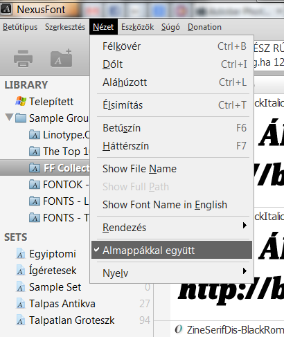Toggle Élsimítás anti-aliasing
This screenshot has height=337, width=284.
click(172, 105)
